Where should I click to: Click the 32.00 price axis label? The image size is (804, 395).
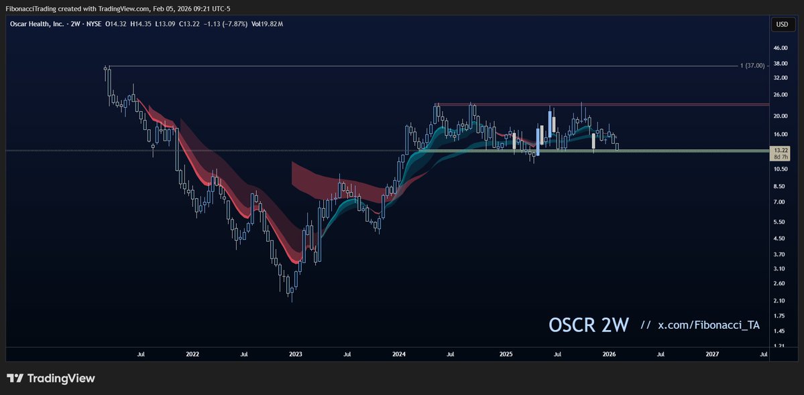click(781, 77)
